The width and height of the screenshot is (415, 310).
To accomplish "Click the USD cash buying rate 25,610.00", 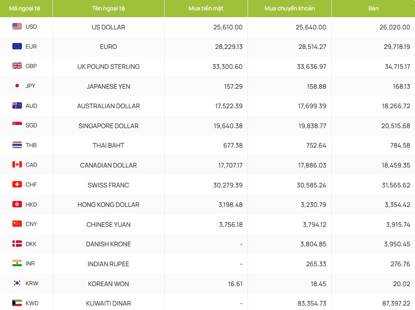I will click(x=228, y=27).
